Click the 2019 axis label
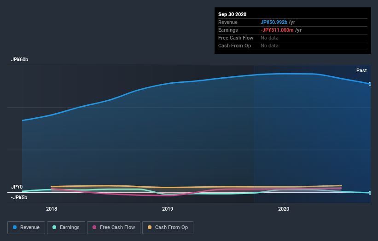This screenshot has height=241, width=378. click(x=168, y=209)
